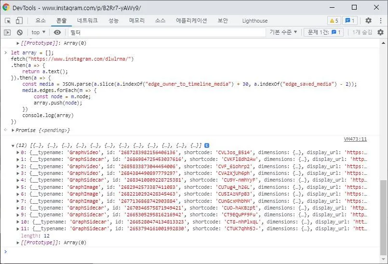Switch to the Lighthouse tab
Viewport: 388px width, 264px height.
pyautogui.click(x=255, y=21)
